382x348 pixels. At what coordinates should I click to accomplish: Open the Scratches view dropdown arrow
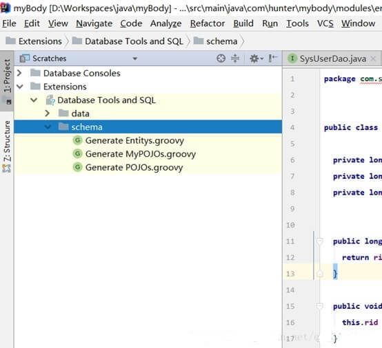coord(134,58)
